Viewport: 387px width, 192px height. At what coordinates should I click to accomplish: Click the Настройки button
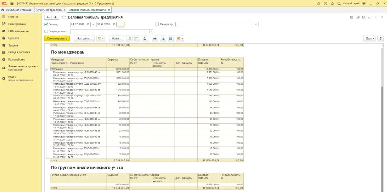(x=84, y=39)
